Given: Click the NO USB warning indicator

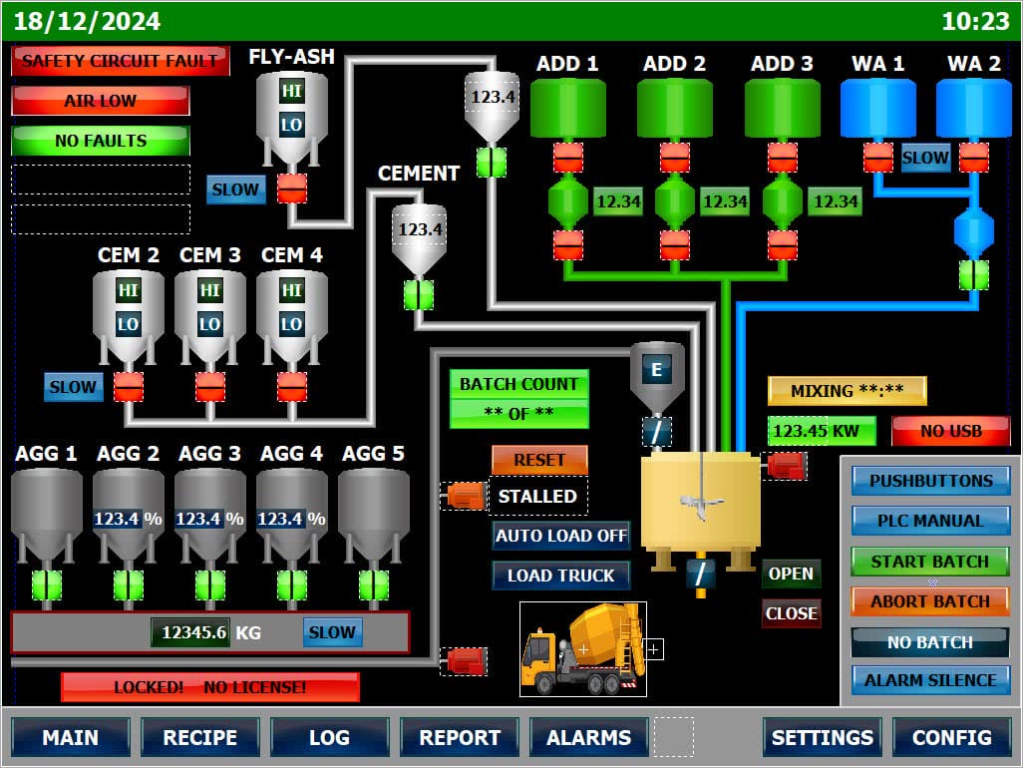Looking at the screenshot, I should 950,431.
